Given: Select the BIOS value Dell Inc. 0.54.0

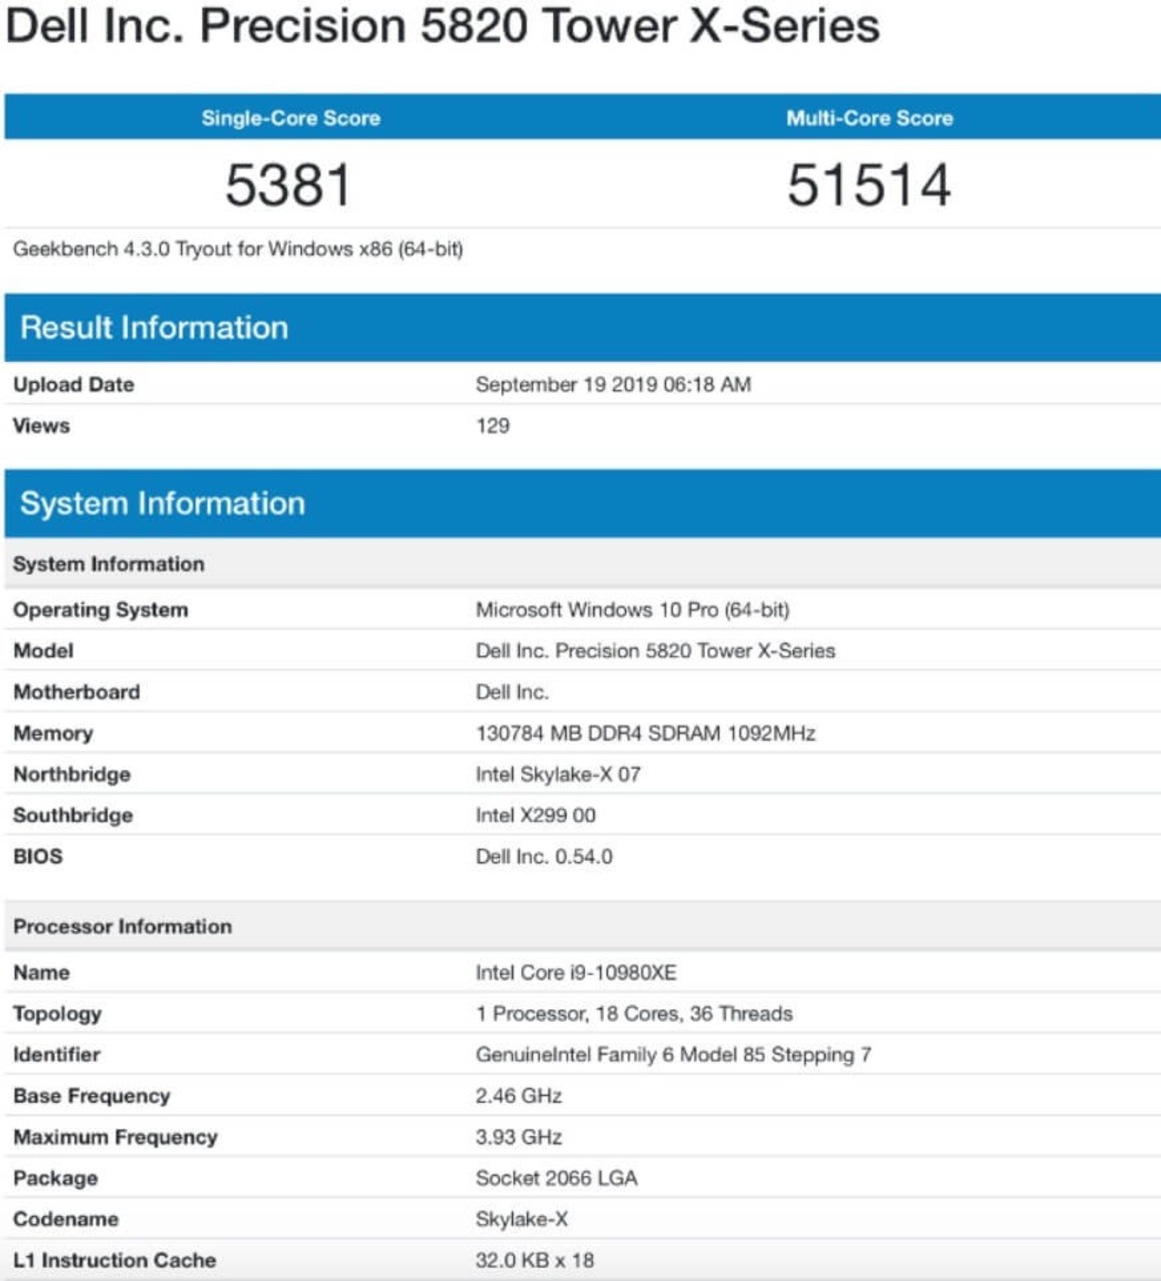Looking at the screenshot, I should 544,856.
